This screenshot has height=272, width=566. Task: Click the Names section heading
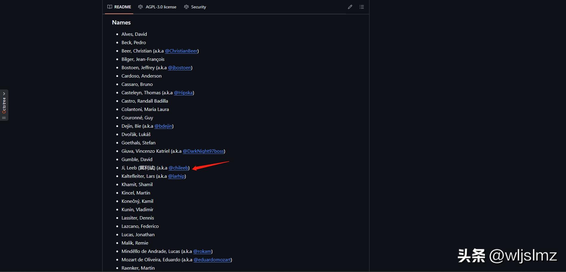121,23
